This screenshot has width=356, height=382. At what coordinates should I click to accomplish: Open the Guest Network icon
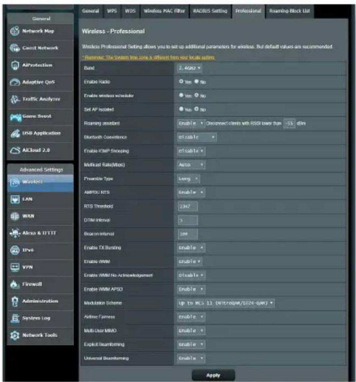tap(15, 48)
